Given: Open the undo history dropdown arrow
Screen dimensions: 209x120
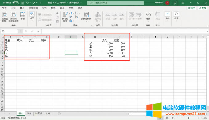Looking at the screenshot, I should point(30,3).
